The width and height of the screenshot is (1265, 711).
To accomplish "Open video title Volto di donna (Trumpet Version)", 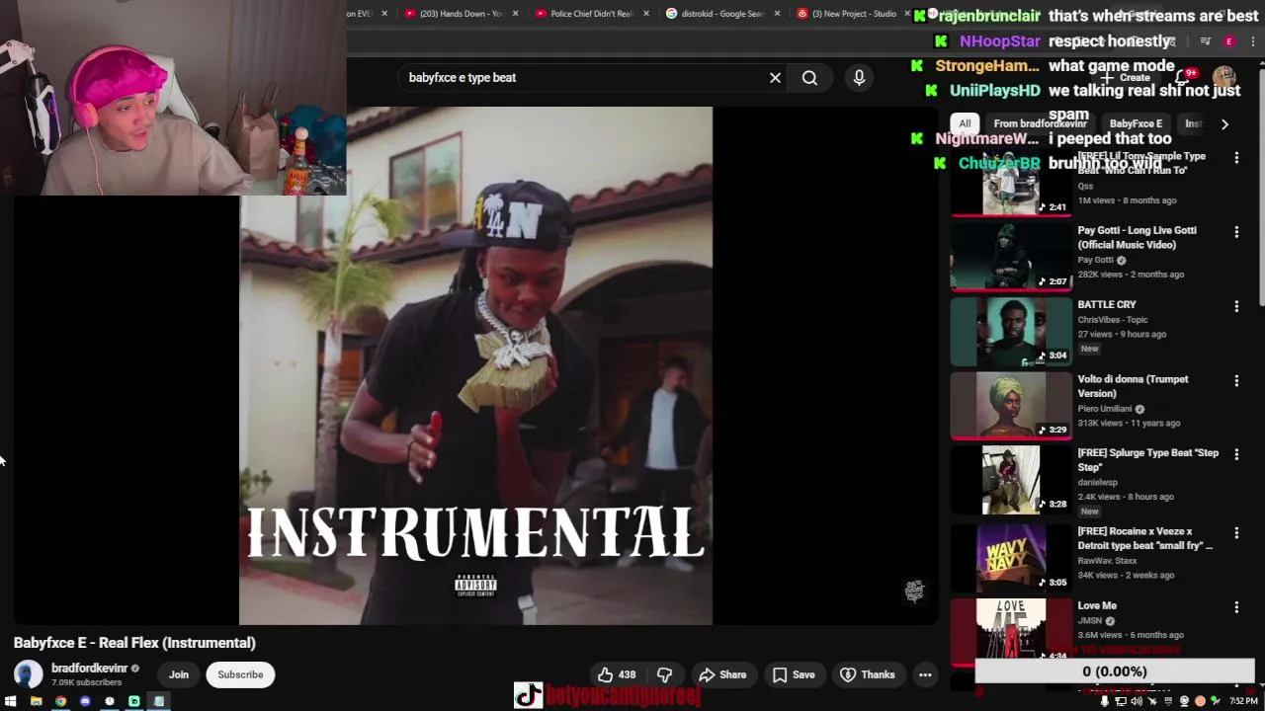I will pos(1133,386).
